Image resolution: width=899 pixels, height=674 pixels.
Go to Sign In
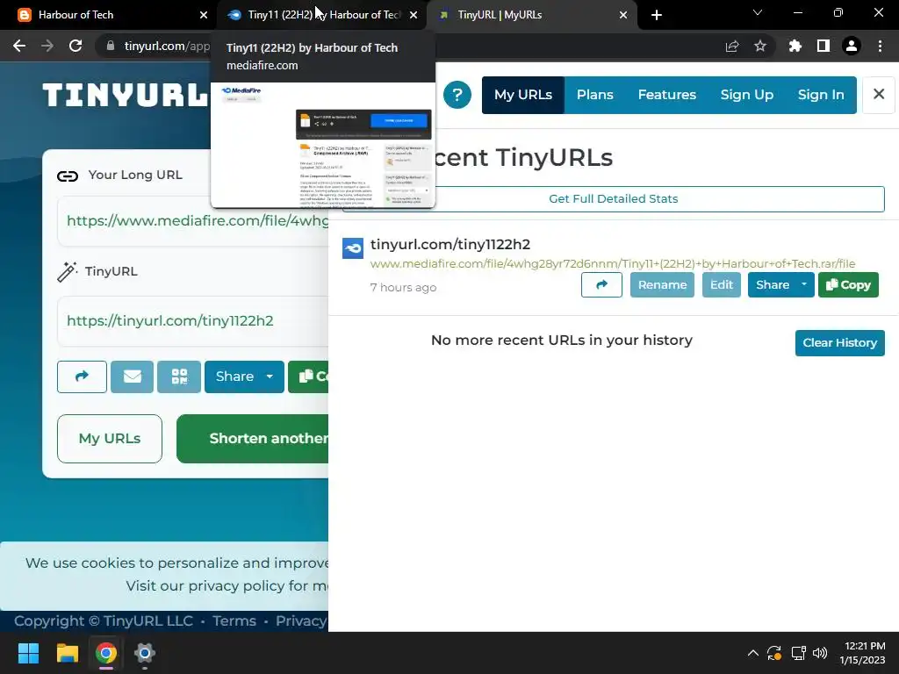[821, 95]
